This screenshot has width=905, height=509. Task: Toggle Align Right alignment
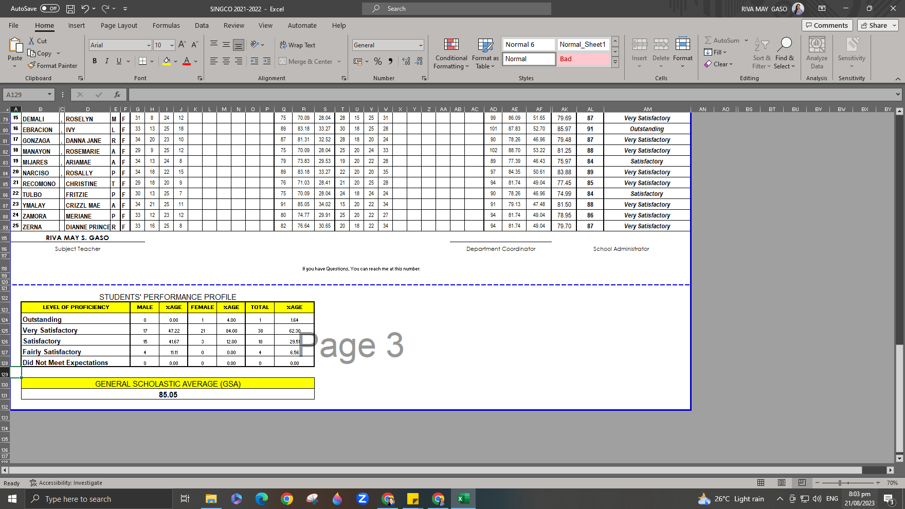(239, 61)
